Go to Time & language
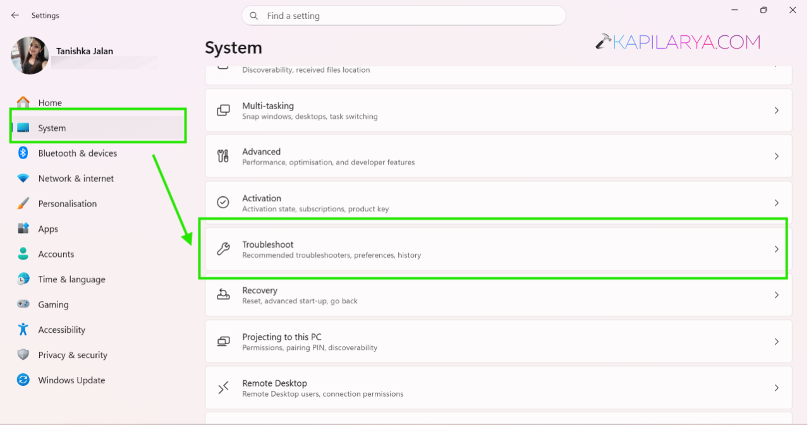Viewport: 809px width, 425px height. tap(98, 279)
